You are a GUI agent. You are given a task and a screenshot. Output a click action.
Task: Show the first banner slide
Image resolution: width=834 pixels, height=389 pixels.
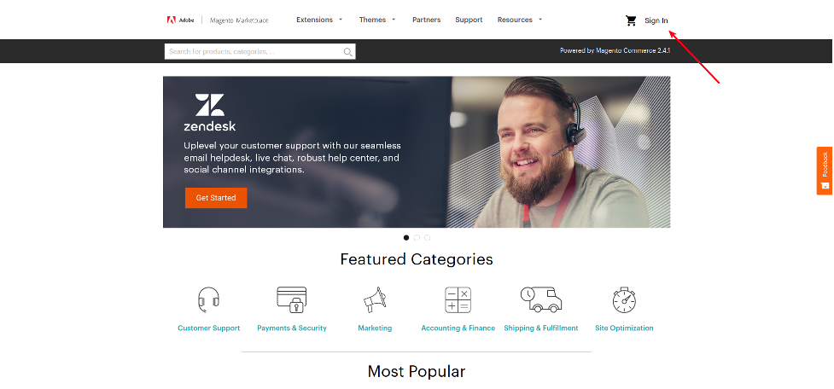[x=406, y=237]
